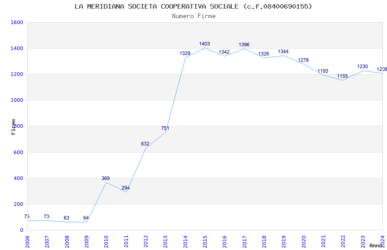This screenshot has height=250, width=387.
Task: Click the y-axis value 1400
Action: coord(17,48)
